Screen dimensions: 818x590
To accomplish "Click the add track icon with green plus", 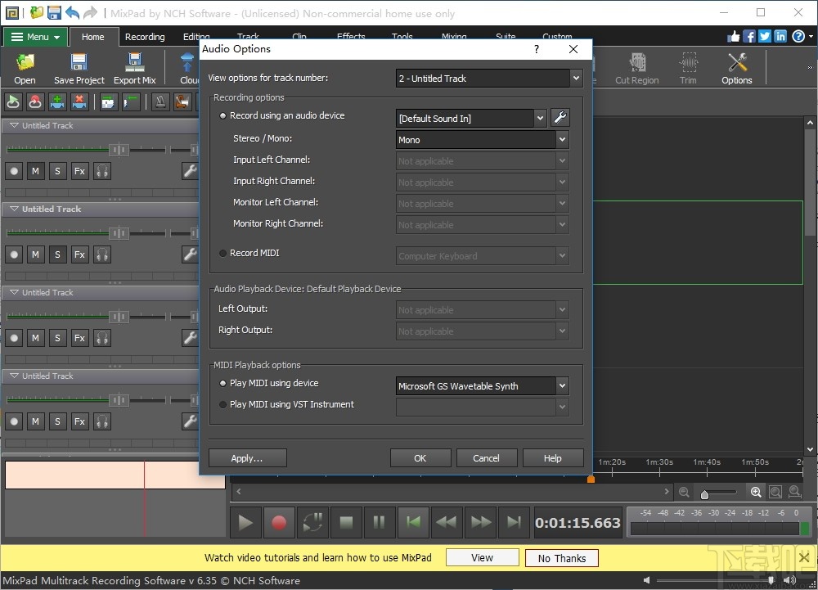I will (x=57, y=101).
